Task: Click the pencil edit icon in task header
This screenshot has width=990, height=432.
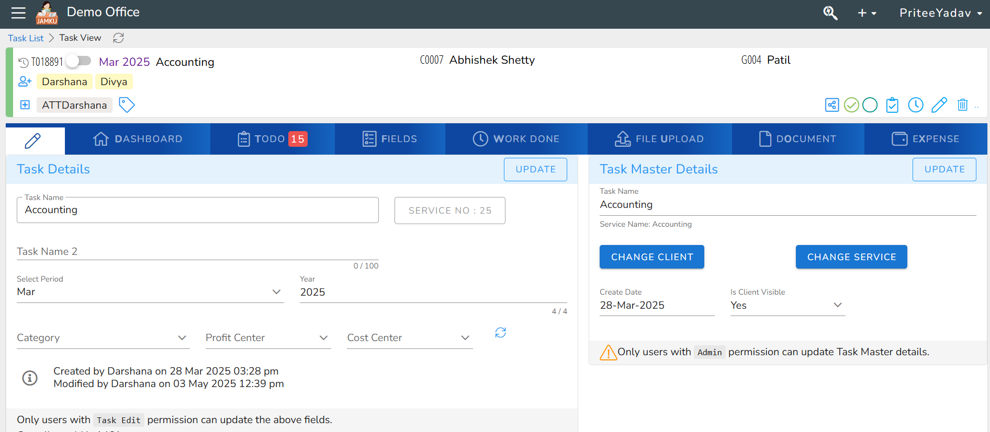Action: [939, 105]
